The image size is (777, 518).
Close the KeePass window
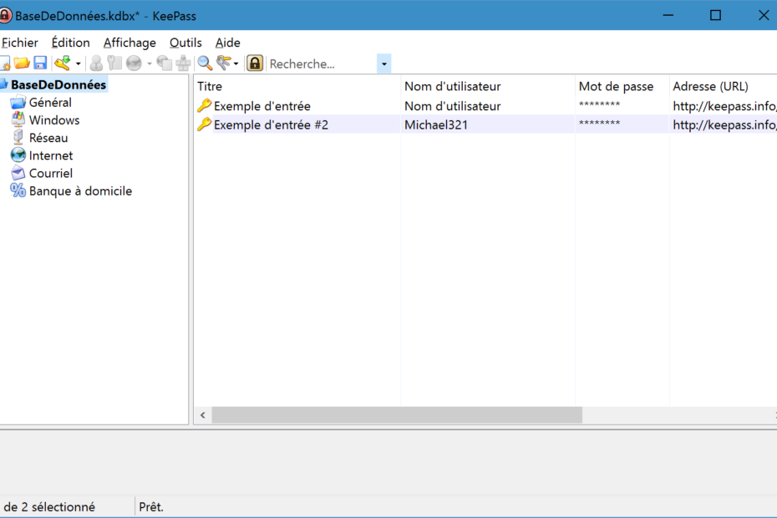tap(763, 15)
